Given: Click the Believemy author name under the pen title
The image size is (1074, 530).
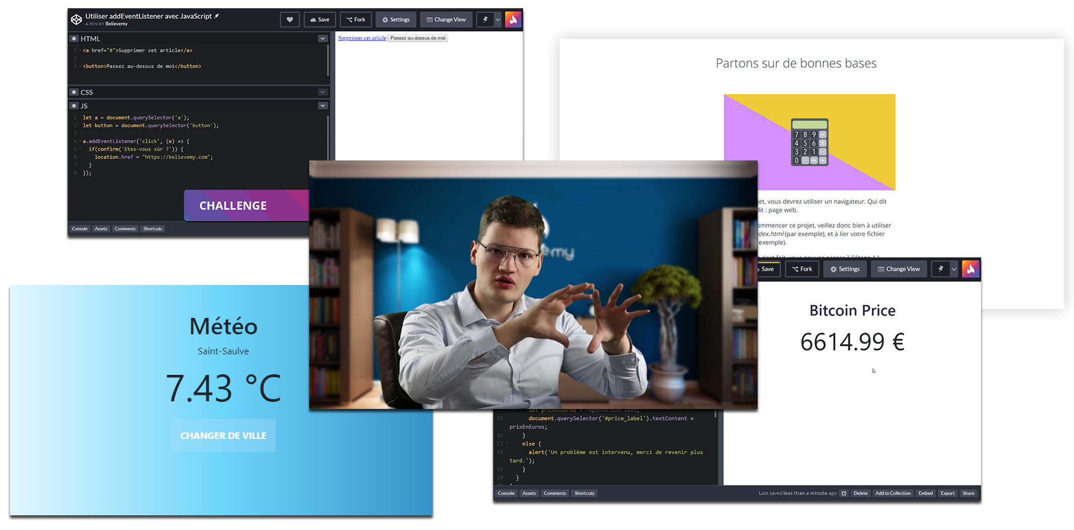Looking at the screenshot, I should (116, 24).
